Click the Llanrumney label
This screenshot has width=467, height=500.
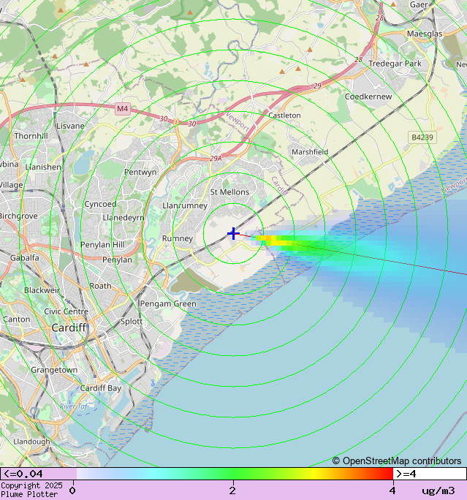pos(185,205)
